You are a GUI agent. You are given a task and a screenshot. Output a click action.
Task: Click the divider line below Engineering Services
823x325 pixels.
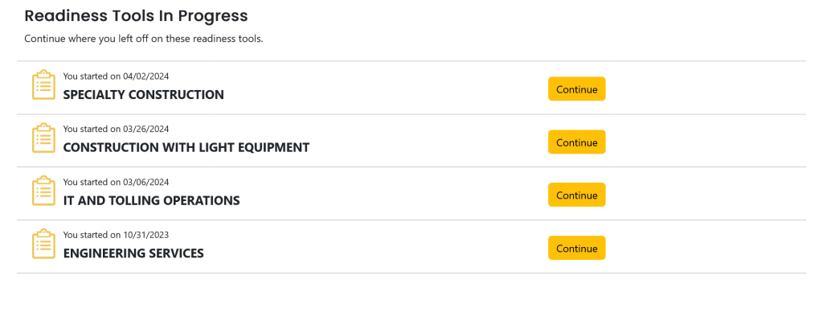pos(411,274)
